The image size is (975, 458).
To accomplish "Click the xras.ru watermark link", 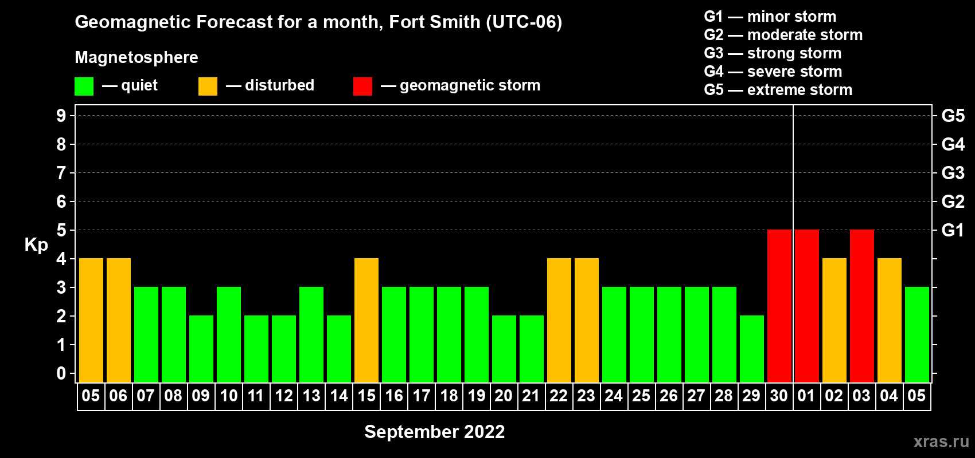I will [x=941, y=441].
